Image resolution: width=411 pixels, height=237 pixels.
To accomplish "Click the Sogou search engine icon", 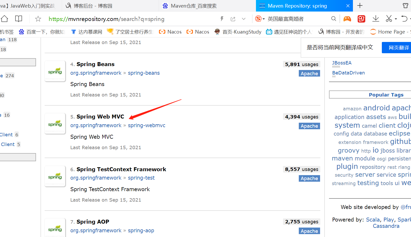I will click(258, 19).
